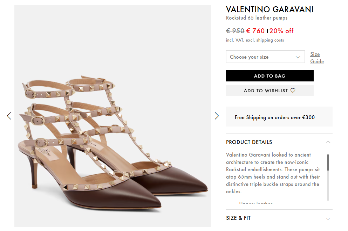Click the Valentino Garavani brand title
348x231 pixels.
pyautogui.click(x=269, y=9)
